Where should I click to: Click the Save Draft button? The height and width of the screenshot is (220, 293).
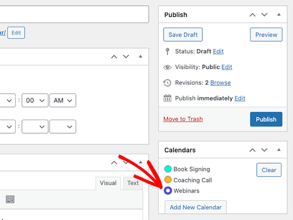point(183,34)
